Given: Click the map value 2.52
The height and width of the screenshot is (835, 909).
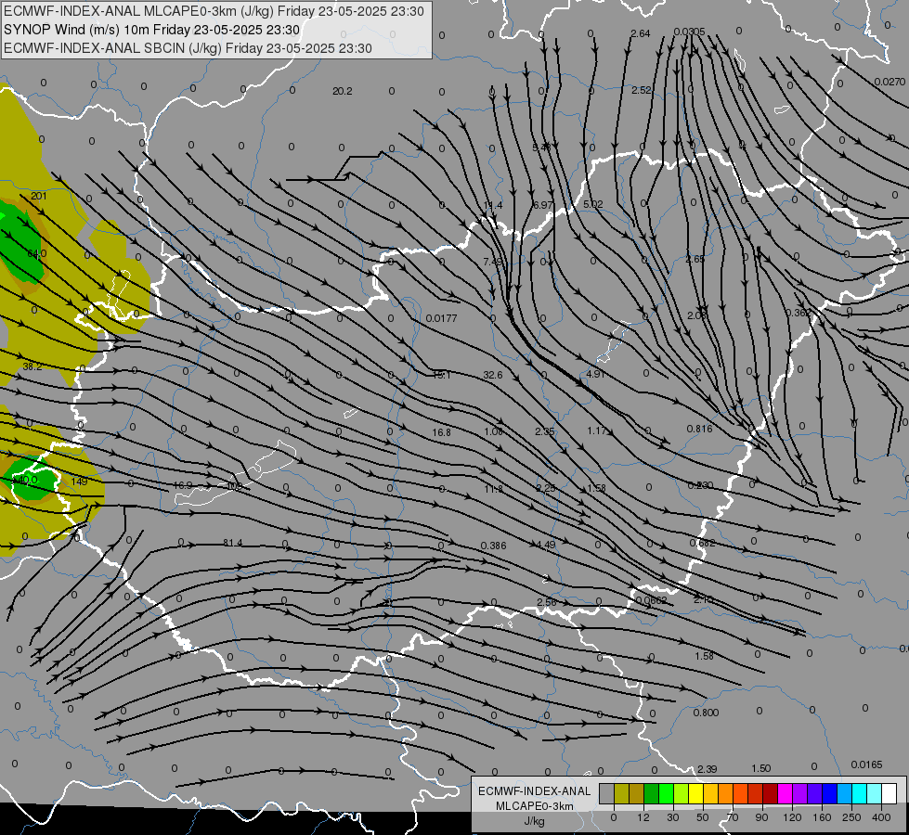Looking at the screenshot, I should pyautogui.click(x=642, y=90).
